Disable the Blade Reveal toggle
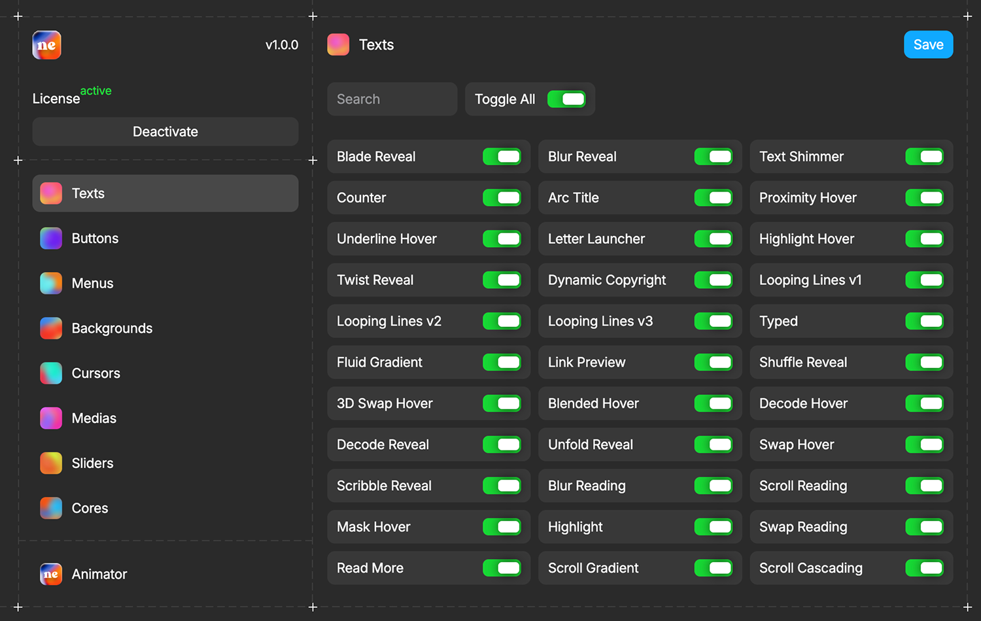Image resolution: width=981 pixels, height=621 pixels. click(502, 157)
